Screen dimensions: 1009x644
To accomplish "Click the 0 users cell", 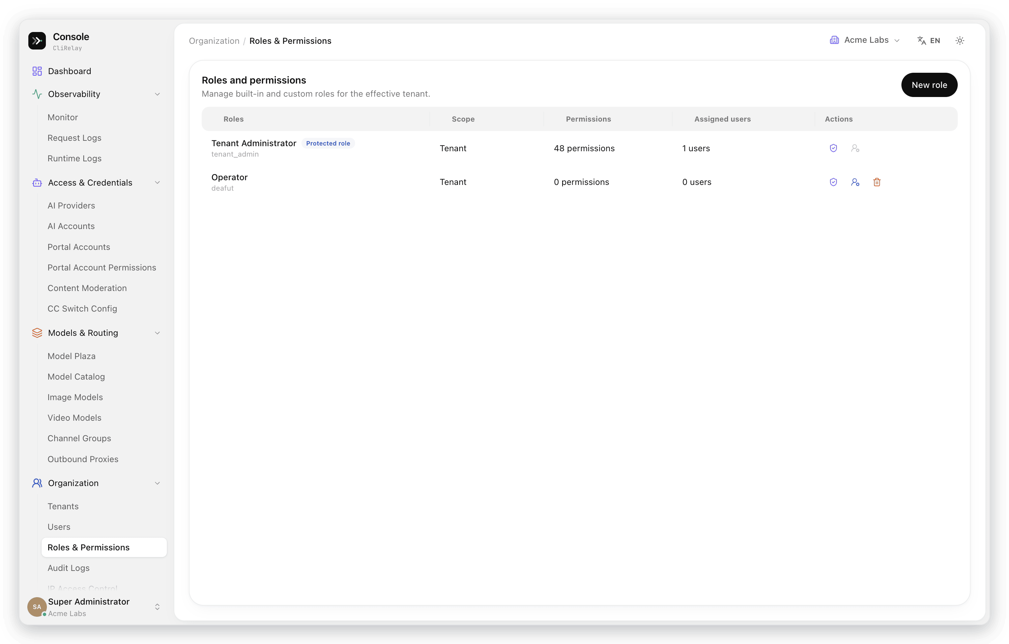I will (697, 182).
